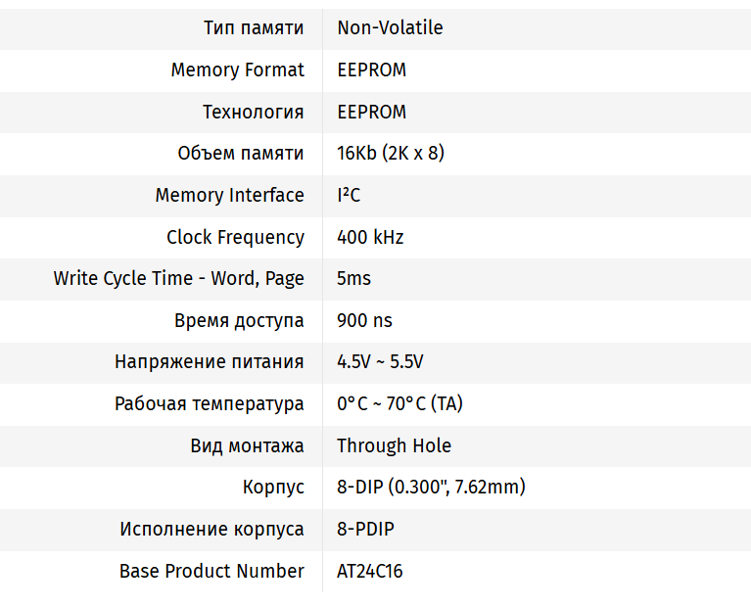Click the "Технология" row label

(253, 112)
